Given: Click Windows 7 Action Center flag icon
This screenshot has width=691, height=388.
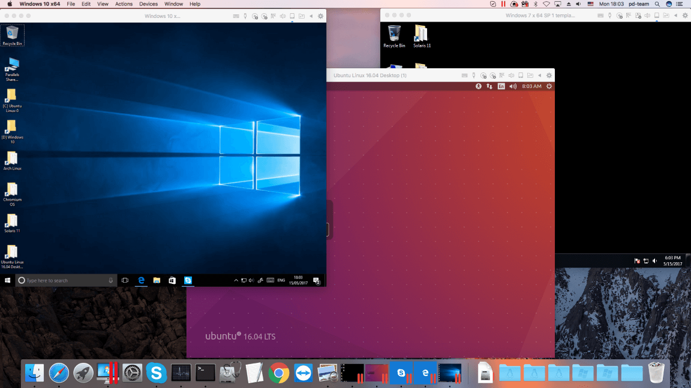Looking at the screenshot, I should click(637, 261).
